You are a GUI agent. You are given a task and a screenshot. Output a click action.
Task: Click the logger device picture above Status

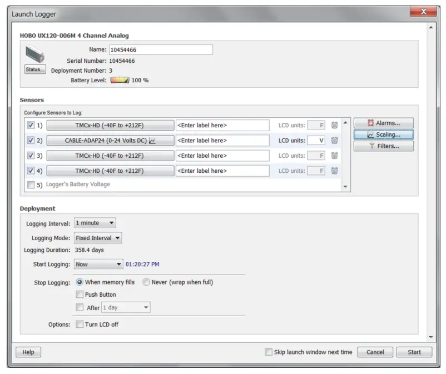34,54
